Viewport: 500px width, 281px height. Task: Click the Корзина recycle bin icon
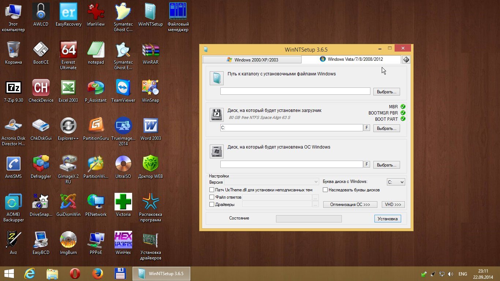tap(14, 53)
